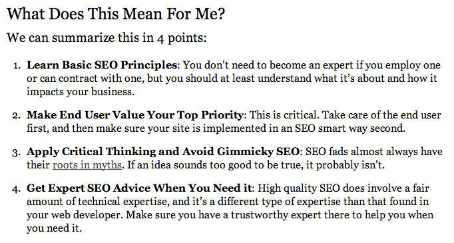The image size is (454, 243).
Task: Click 'Get Expert SEO Advice When You Need it'
Action: coord(139,188)
